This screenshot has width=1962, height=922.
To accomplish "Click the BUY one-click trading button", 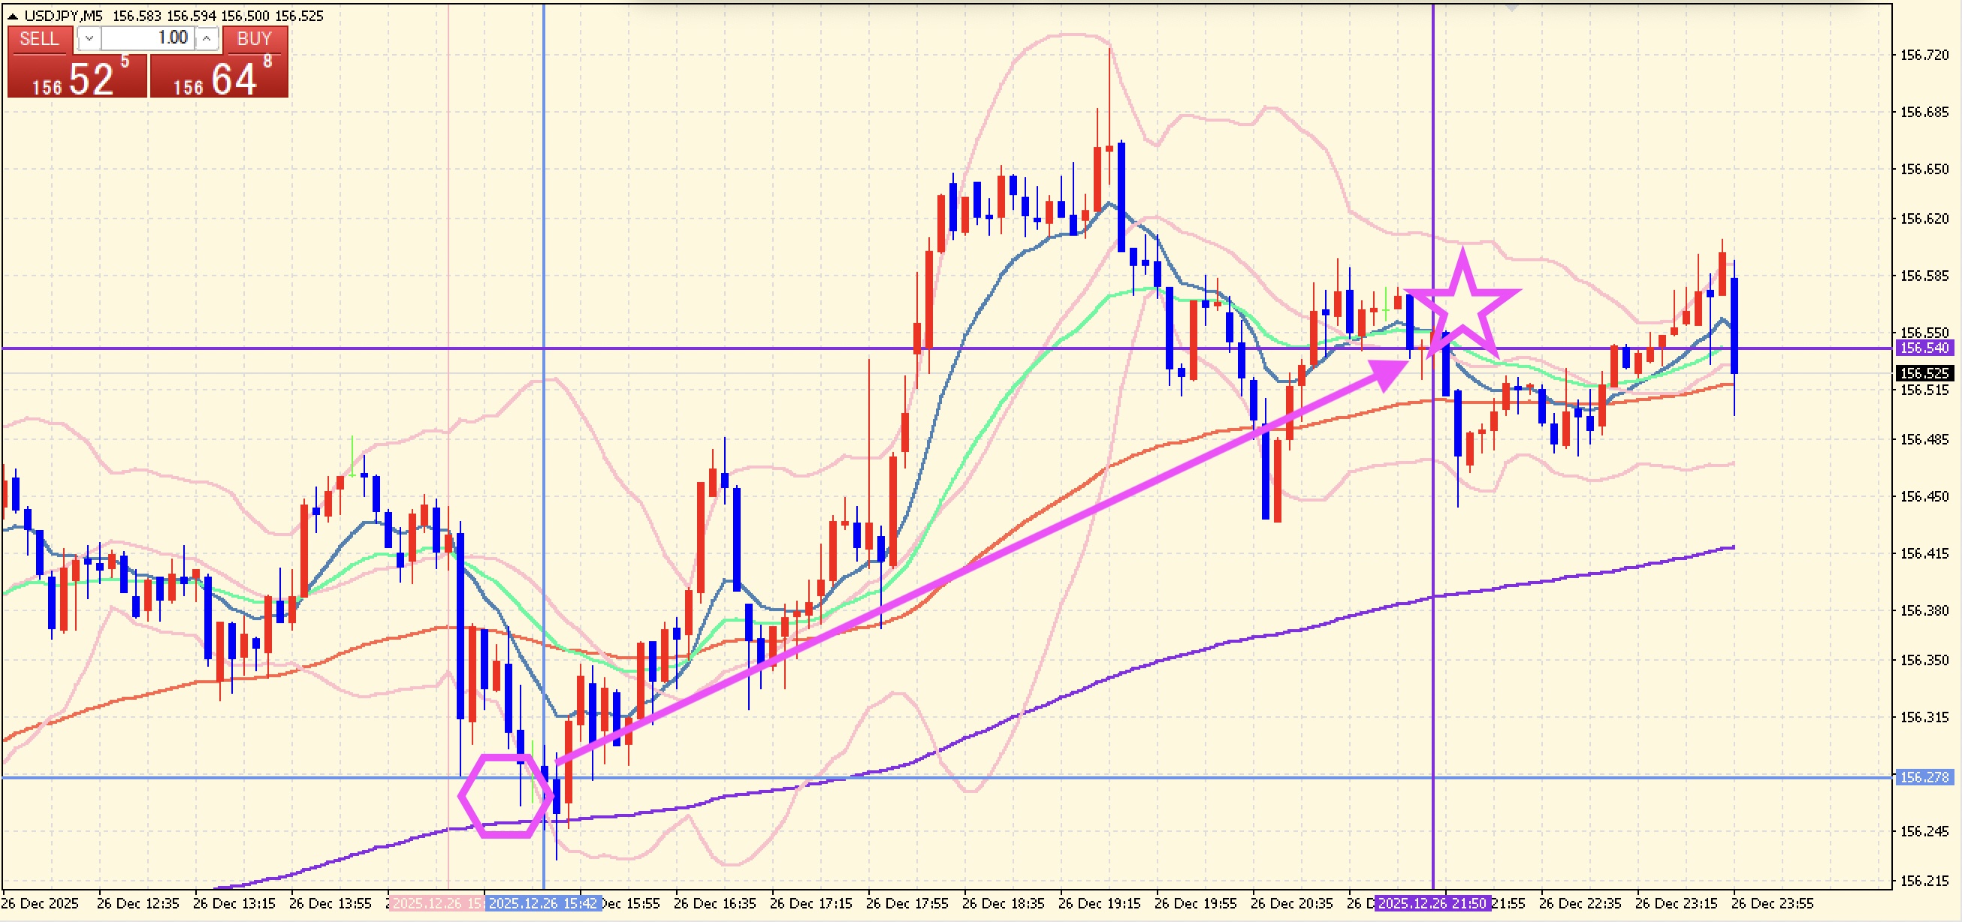I will (254, 39).
